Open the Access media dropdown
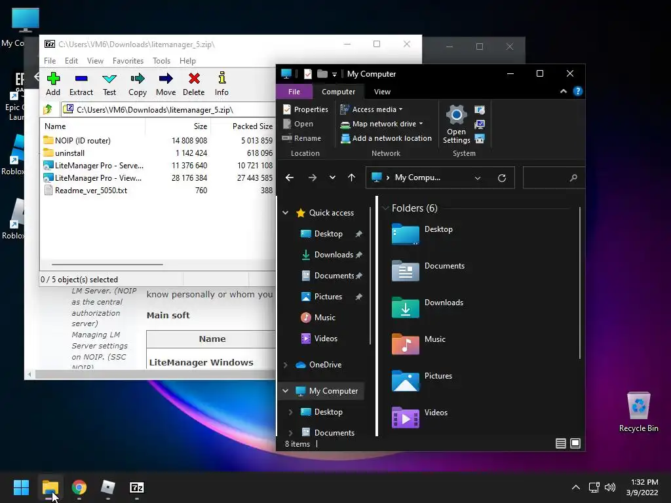Screen dimensions: 671x503 [x=372, y=109]
